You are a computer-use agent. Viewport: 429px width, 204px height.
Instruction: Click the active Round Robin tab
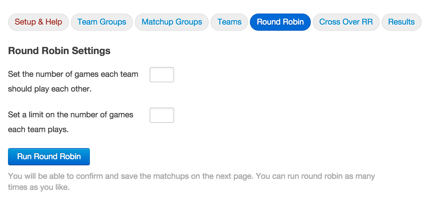(280, 22)
